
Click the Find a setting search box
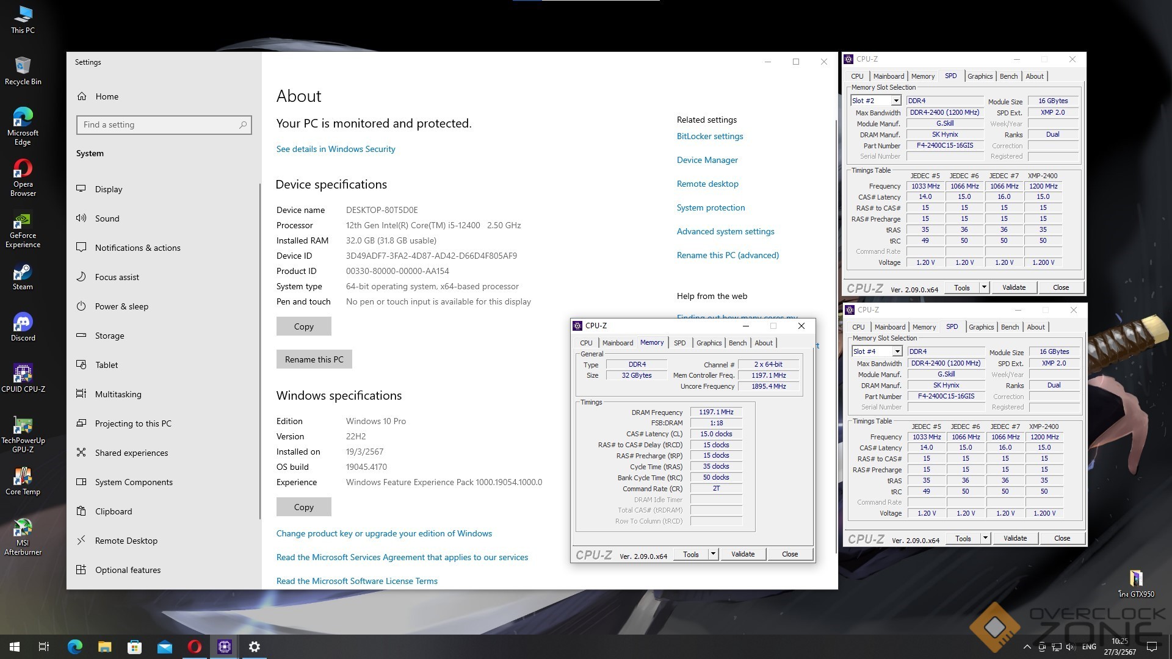pyautogui.click(x=164, y=124)
